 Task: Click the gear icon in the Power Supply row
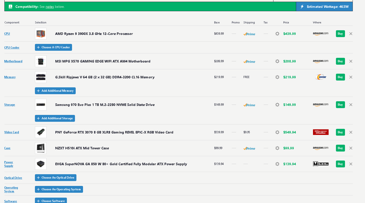click(277, 164)
